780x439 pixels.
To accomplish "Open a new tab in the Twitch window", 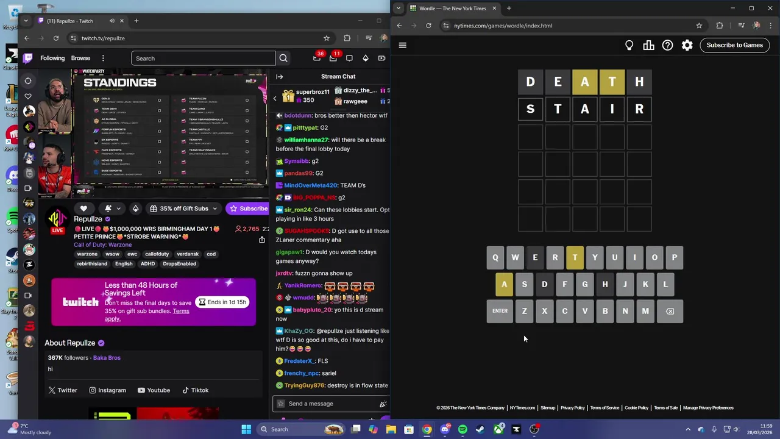I will [x=136, y=21].
